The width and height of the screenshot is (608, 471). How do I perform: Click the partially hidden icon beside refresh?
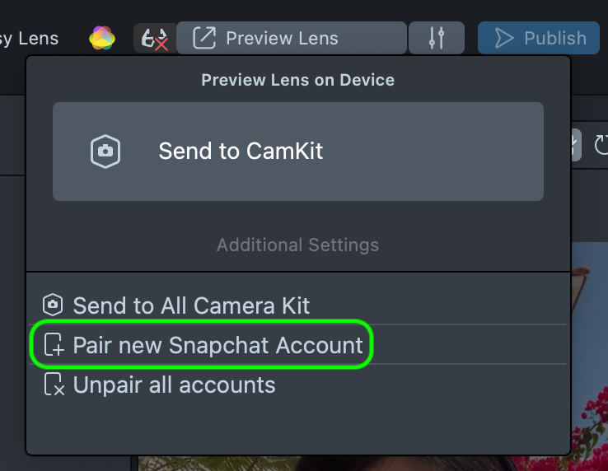[575, 146]
